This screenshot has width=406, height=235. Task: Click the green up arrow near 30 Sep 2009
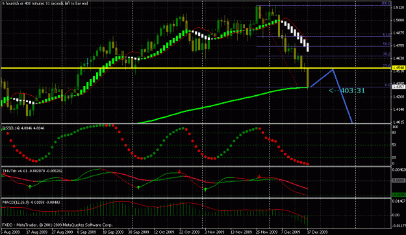(x=138, y=187)
